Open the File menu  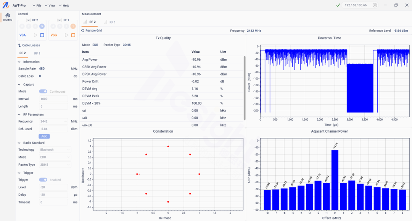[x=37, y=6]
